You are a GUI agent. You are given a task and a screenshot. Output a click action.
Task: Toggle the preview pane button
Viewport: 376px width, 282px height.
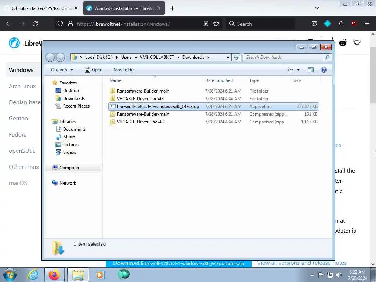[311, 70]
